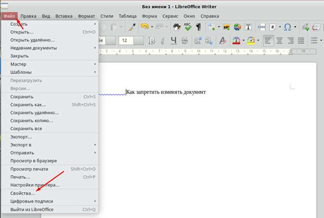Click the unordered list icon
The image size is (324, 218).
(x=314, y=41)
